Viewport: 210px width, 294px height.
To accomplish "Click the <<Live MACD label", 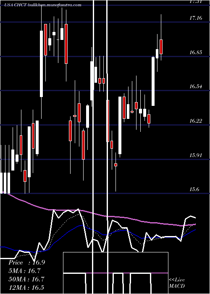I will 177,283.
